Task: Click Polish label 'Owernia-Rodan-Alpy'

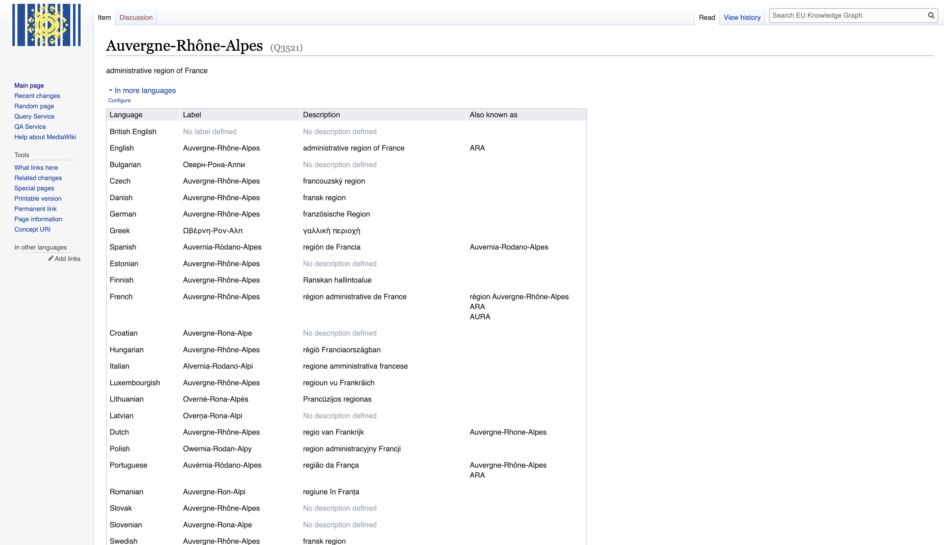Action: (217, 449)
